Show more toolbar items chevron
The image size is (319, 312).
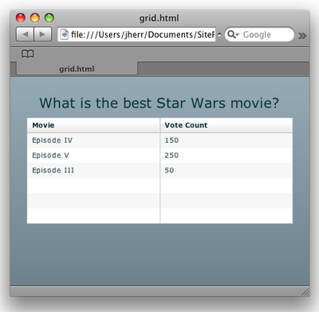(x=302, y=35)
